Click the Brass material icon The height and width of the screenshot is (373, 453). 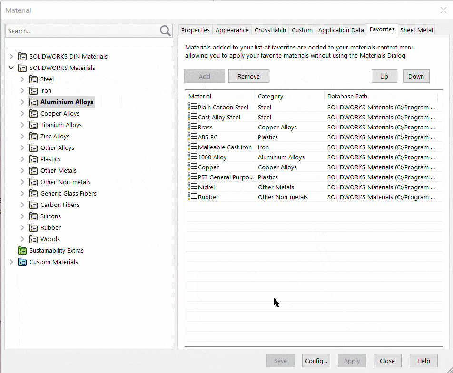coord(192,127)
